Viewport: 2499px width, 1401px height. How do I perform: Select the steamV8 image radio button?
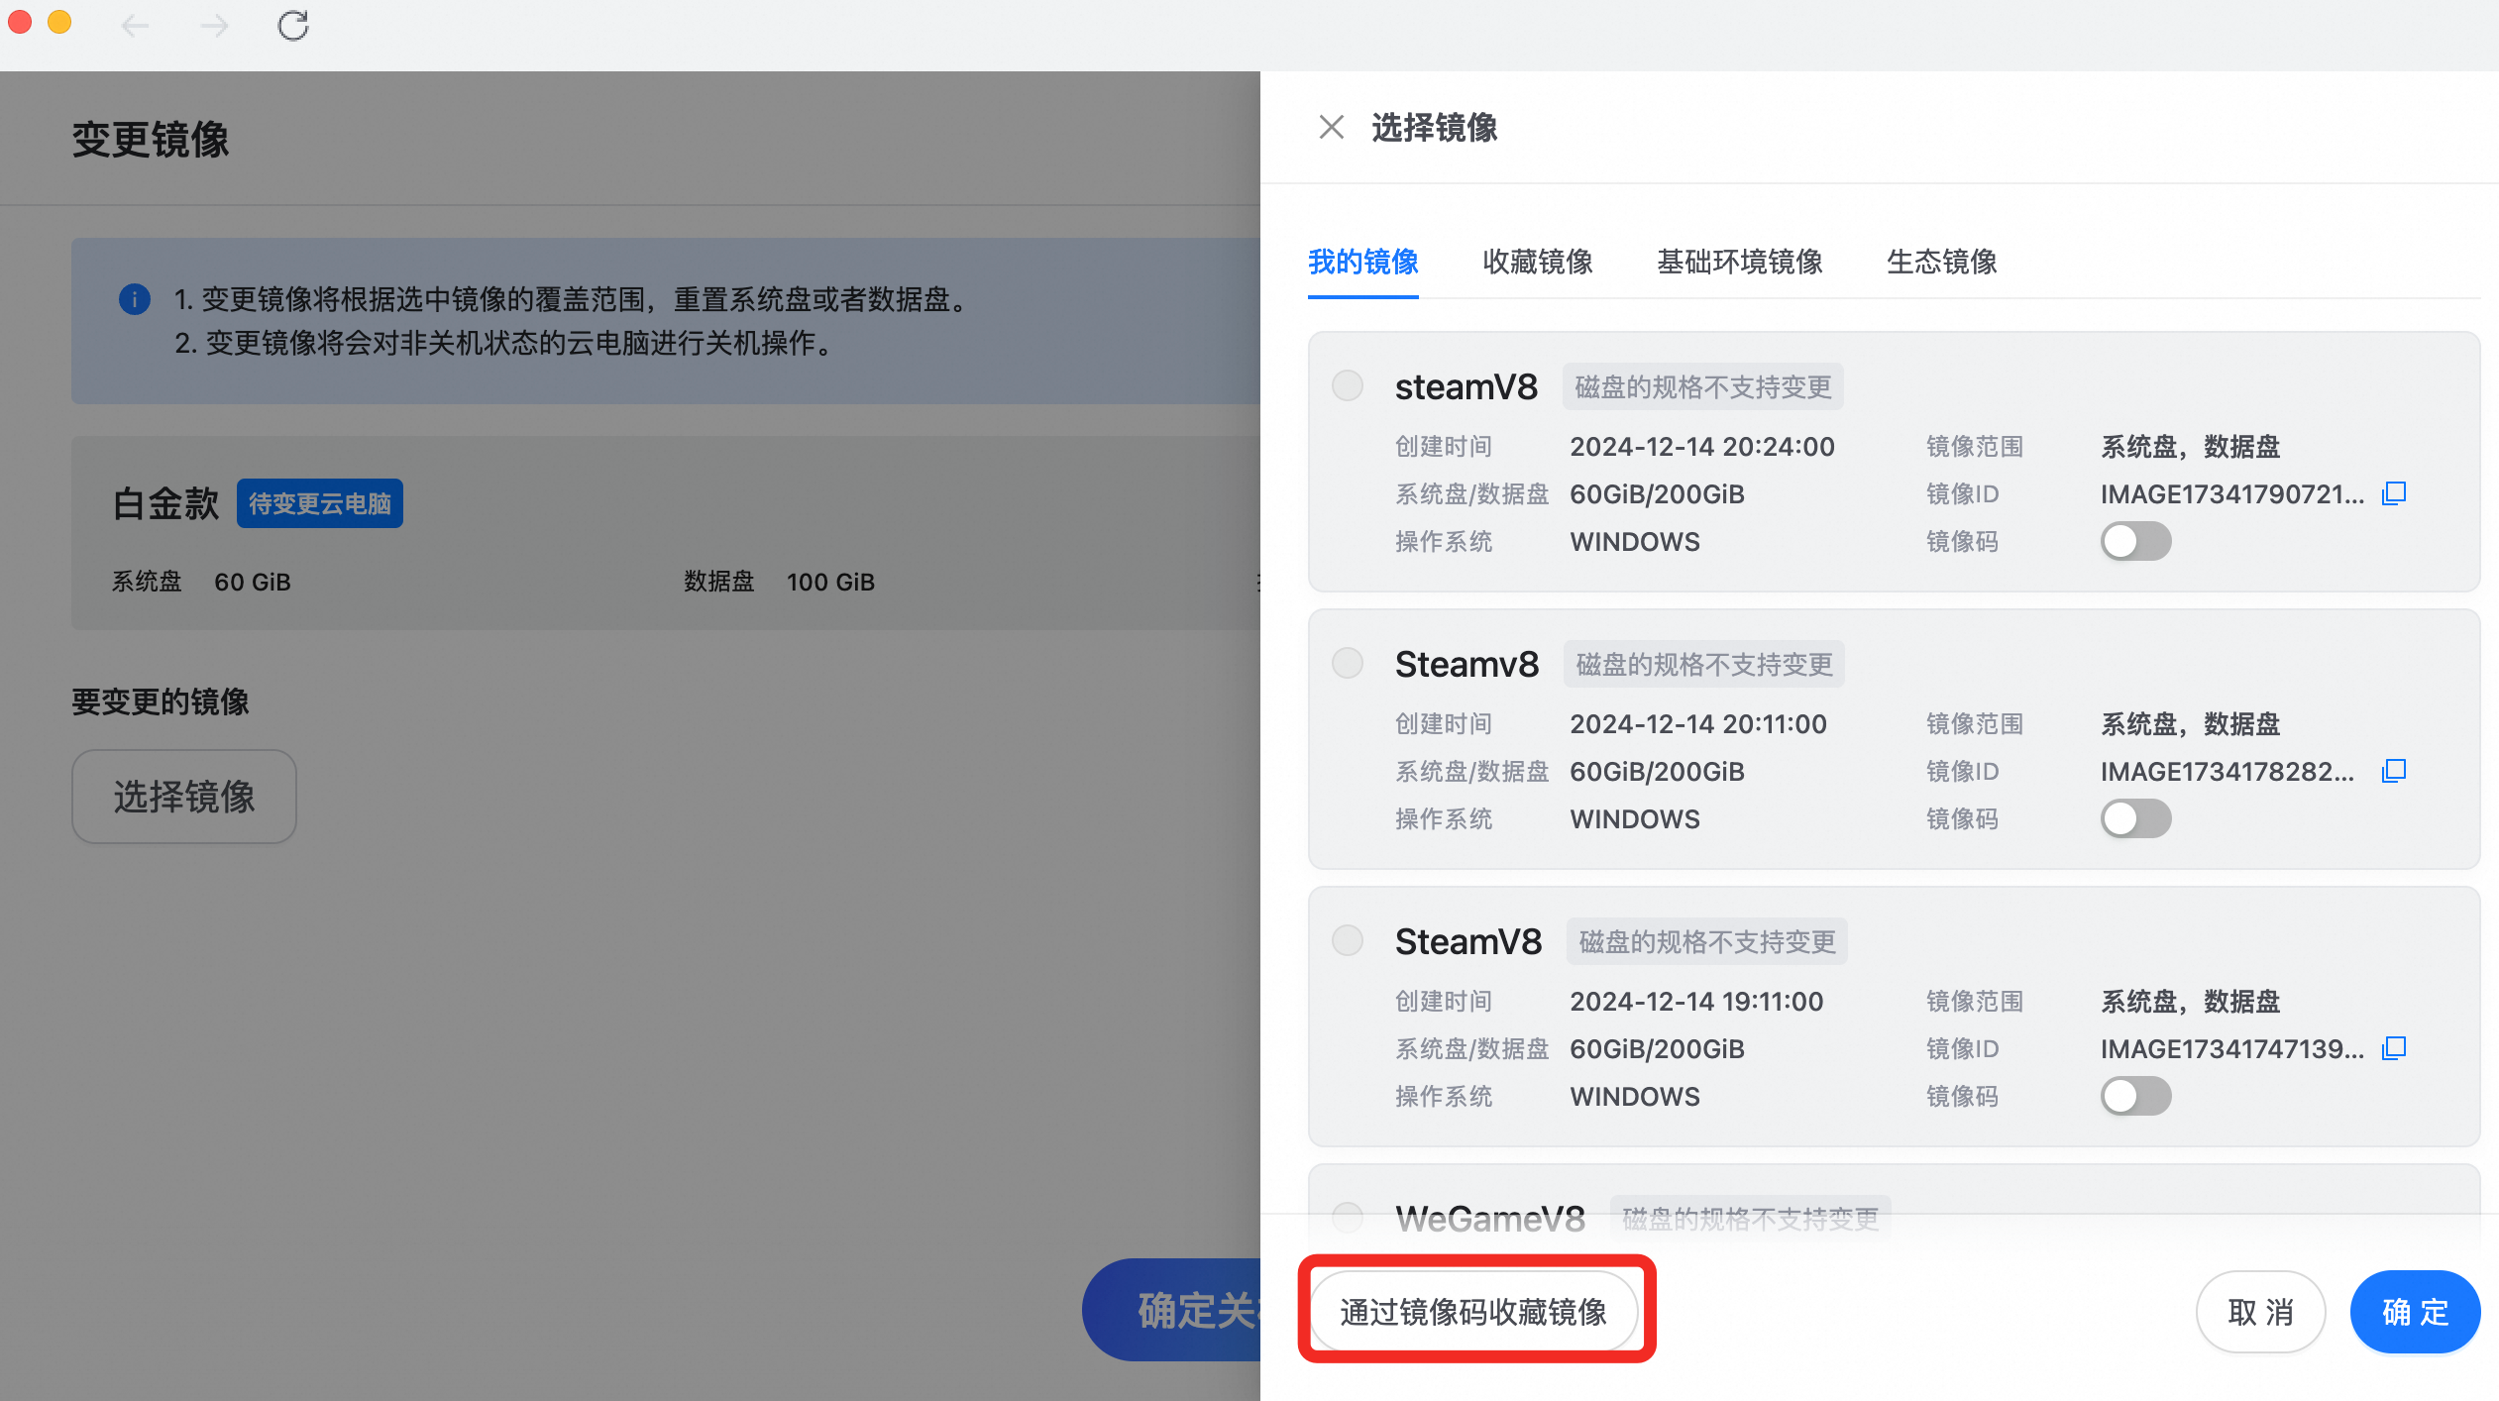coord(1348,385)
